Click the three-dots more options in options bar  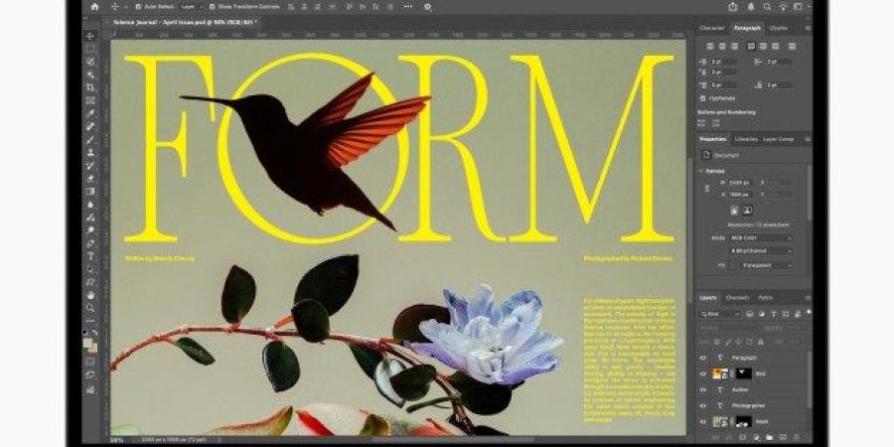point(407,7)
